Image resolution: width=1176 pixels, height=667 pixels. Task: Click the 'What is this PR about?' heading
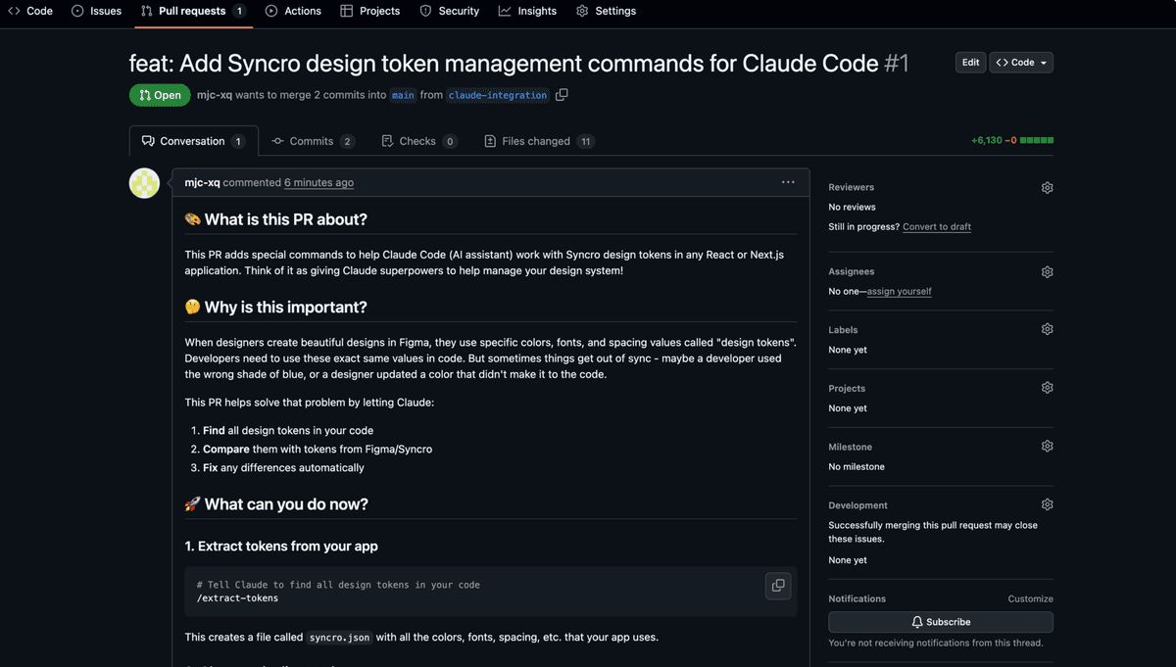(x=275, y=219)
